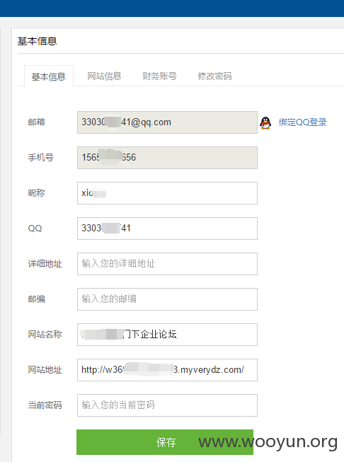Screen dimensions: 344x462
Task: Click the 当前密码 field label
Action: tap(45, 405)
